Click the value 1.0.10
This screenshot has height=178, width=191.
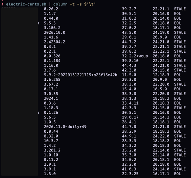pyautogui.click(x=51, y=155)
